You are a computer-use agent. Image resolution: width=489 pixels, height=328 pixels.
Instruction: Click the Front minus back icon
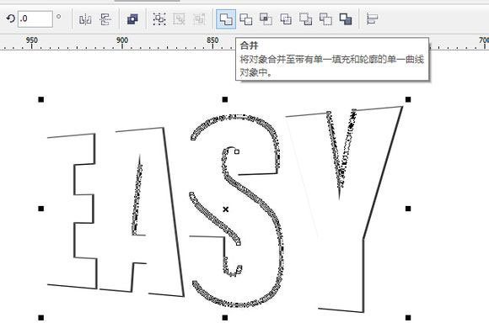coord(305,19)
